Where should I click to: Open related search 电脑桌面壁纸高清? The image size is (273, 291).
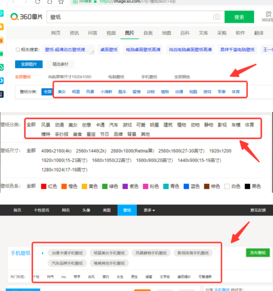pyautogui.click(x=143, y=50)
